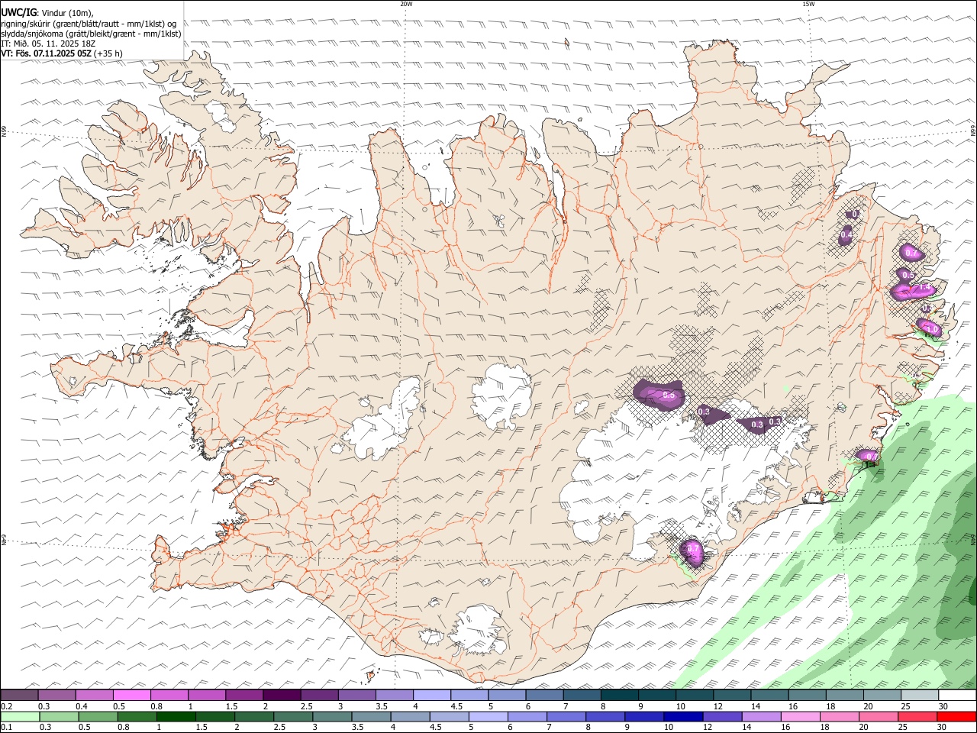Click the 'VT: Fös. 07.11.2025 05Z (+35 h)' line

point(62,53)
